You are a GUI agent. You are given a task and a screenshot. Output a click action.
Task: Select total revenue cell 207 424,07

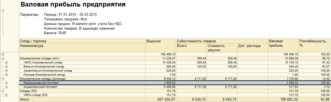(x=161, y=100)
